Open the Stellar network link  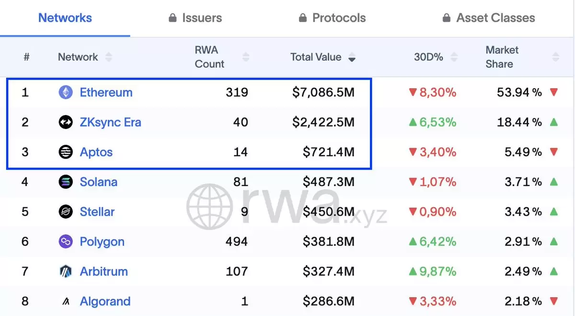coord(97,211)
